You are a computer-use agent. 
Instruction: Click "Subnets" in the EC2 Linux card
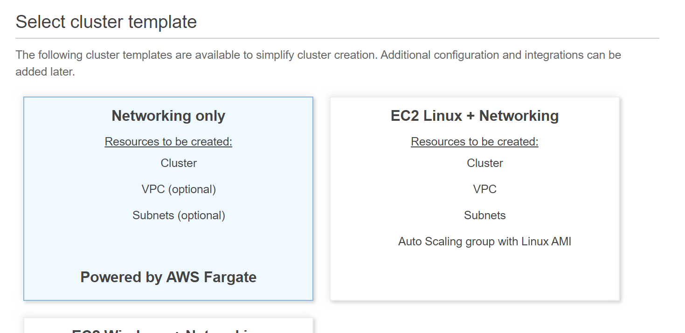tap(485, 215)
